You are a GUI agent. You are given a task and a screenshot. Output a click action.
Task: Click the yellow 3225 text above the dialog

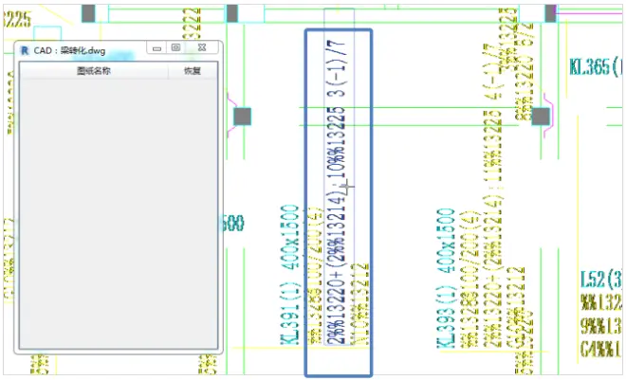(18, 19)
